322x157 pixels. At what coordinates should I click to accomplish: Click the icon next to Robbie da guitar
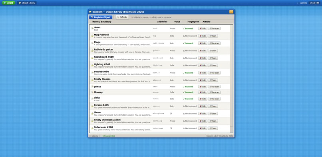[x=92, y=50]
